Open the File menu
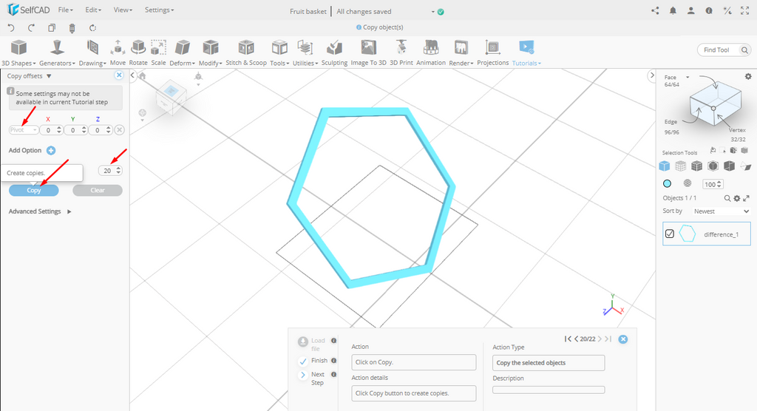This screenshot has height=411, width=757. [65, 10]
